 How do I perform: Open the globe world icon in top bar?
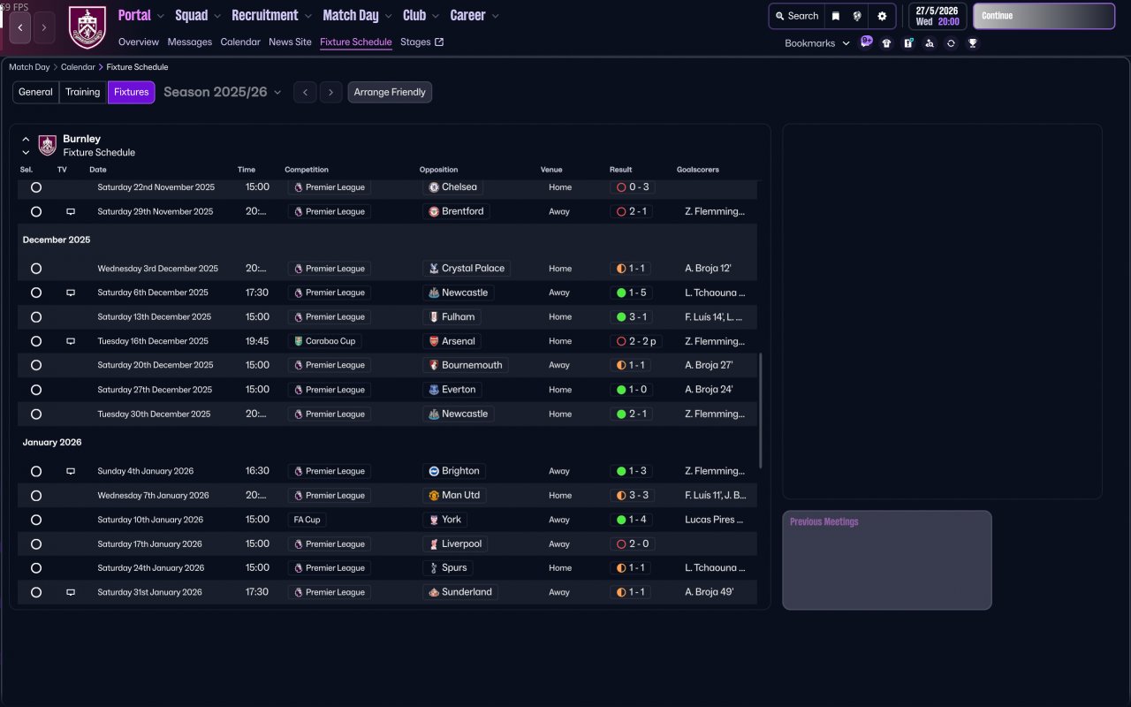coord(857,16)
